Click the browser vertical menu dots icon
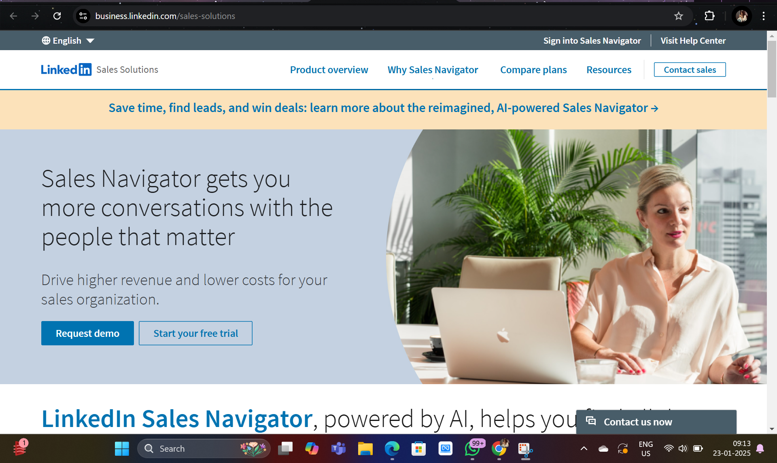 (764, 16)
